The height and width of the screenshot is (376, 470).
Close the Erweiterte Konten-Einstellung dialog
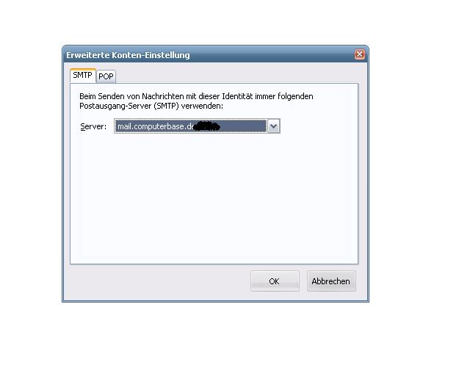359,54
